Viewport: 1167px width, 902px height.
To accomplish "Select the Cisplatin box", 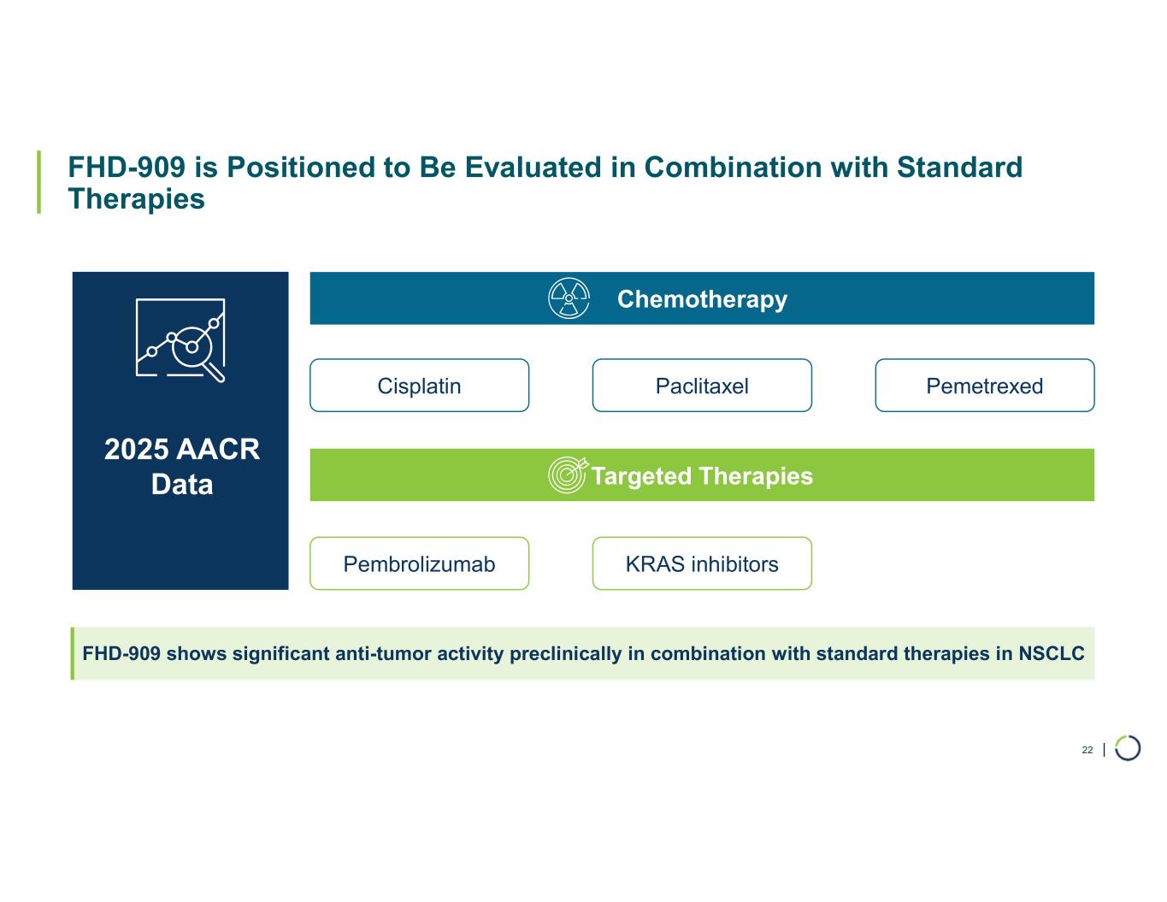I will (x=419, y=386).
